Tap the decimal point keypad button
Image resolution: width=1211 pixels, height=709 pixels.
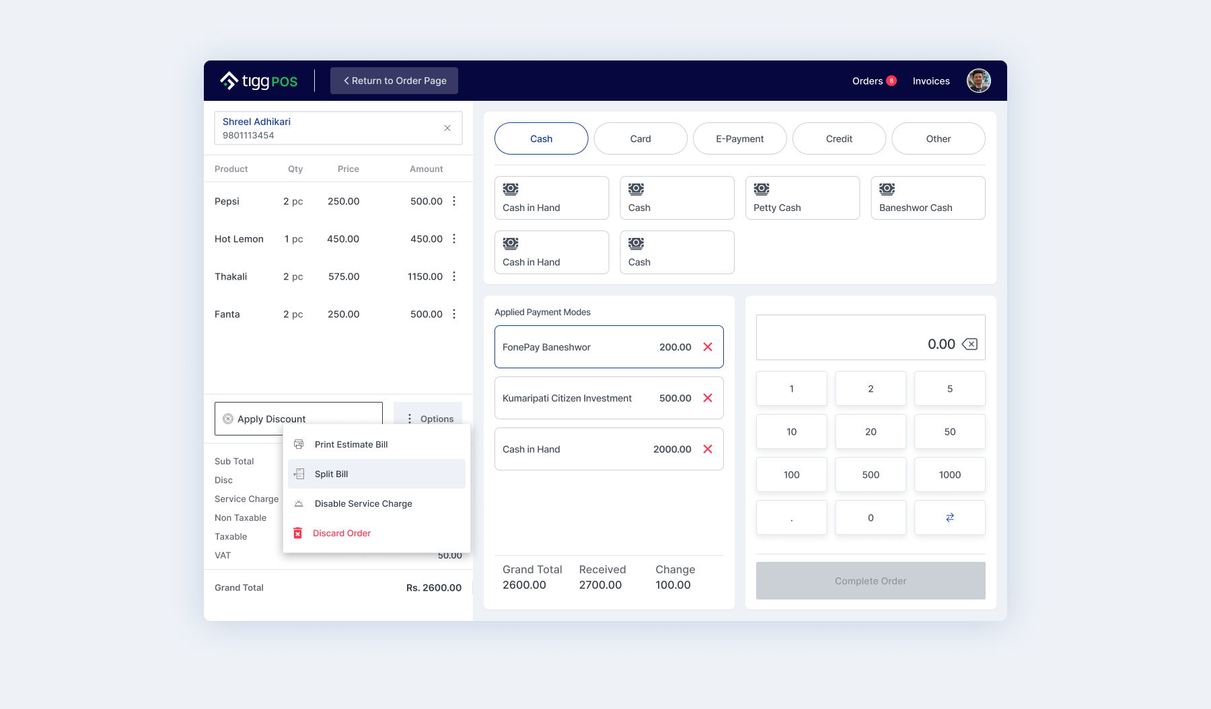[x=792, y=517]
